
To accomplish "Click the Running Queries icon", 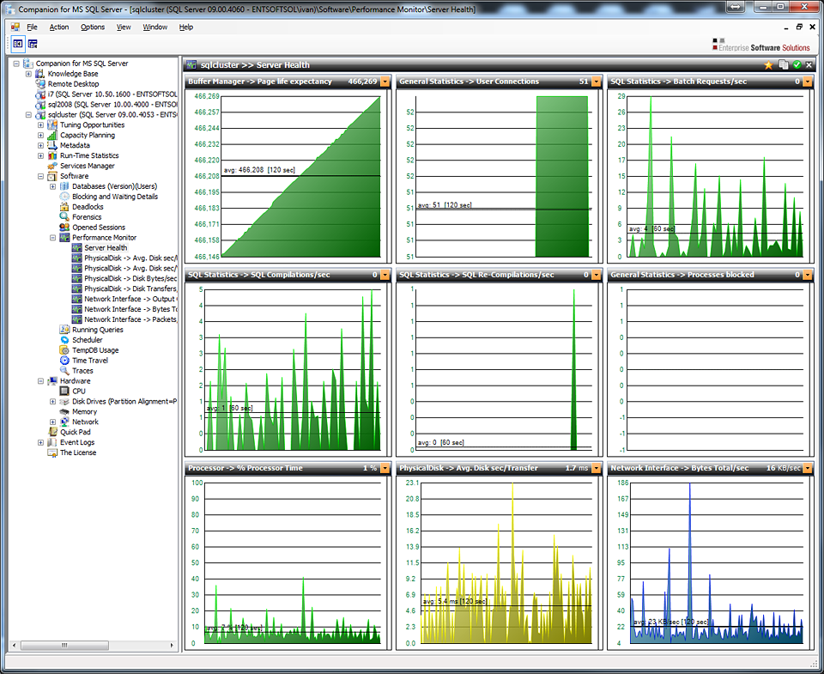I will pos(64,330).
